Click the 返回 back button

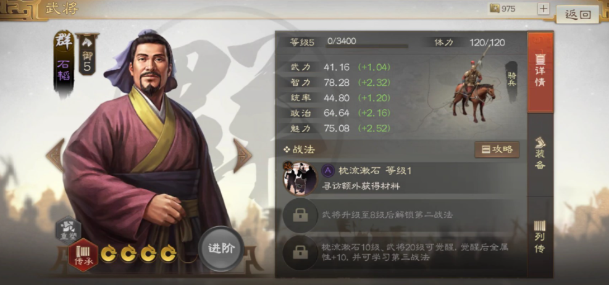click(577, 14)
